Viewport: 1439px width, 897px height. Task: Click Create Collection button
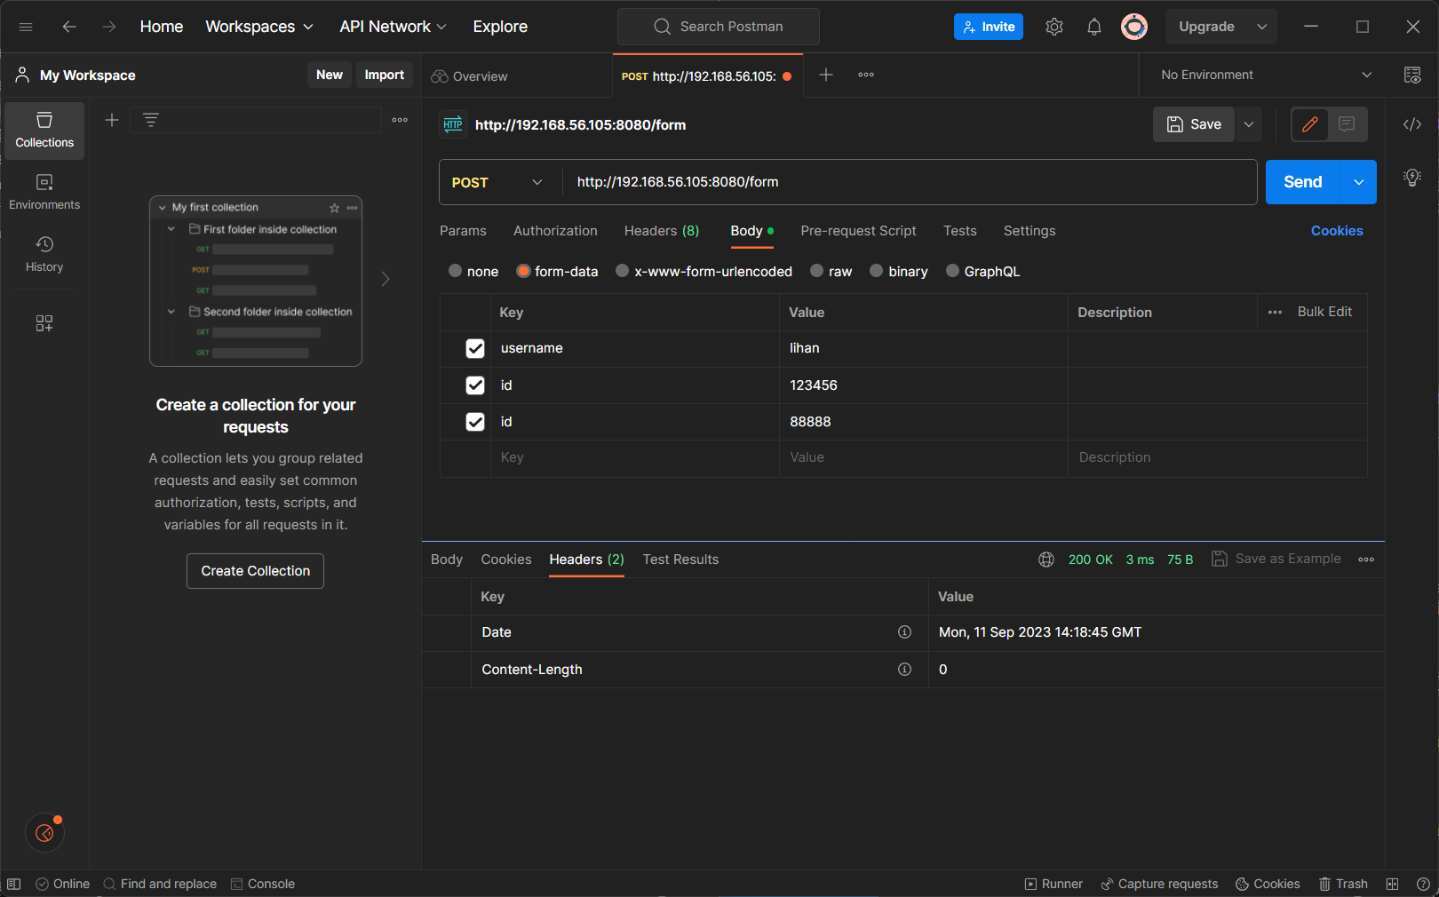pyautogui.click(x=256, y=571)
